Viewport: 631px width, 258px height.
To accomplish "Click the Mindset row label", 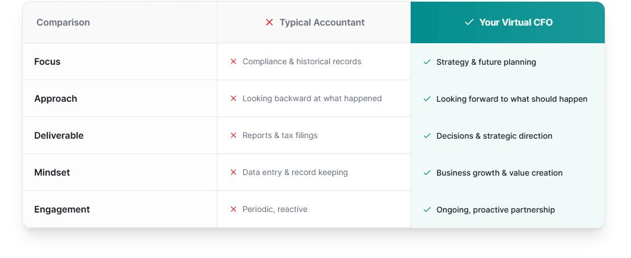I will tap(52, 172).
